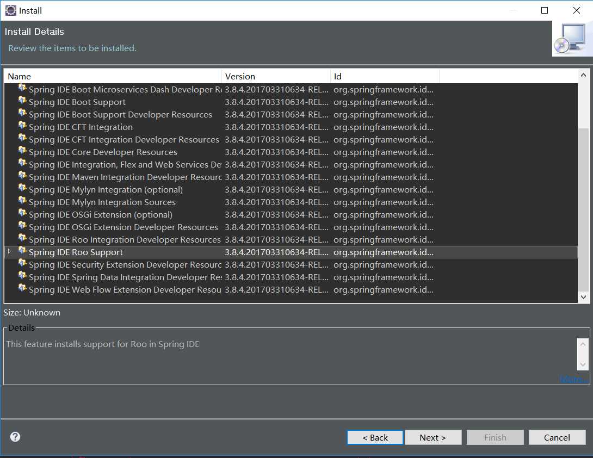Select Spring IDE OSGi Extension (optional) text
The height and width of the screenshot is (458, 593).
pyautogui.click(x=101, y=214)
